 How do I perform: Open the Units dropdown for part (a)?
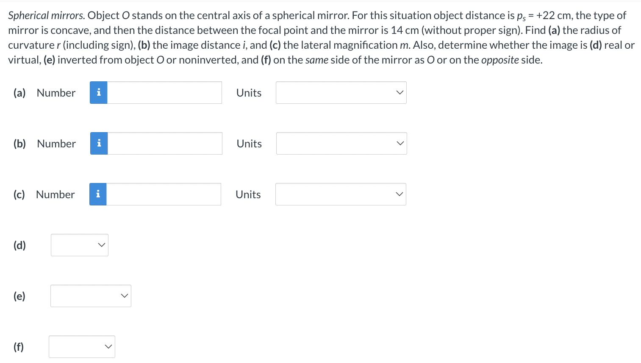pyautogui.click(x=341, y=92)
